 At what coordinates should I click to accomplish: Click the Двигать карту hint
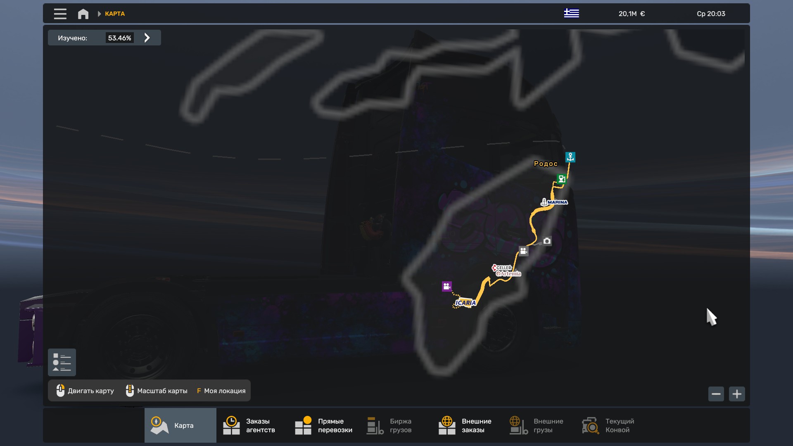(x=85, y=391)
